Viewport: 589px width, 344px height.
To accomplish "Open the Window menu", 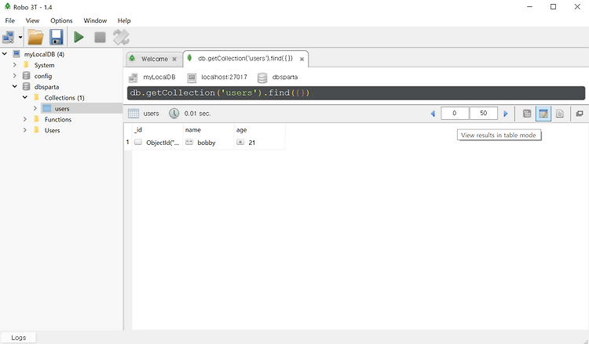I will 95,20.
